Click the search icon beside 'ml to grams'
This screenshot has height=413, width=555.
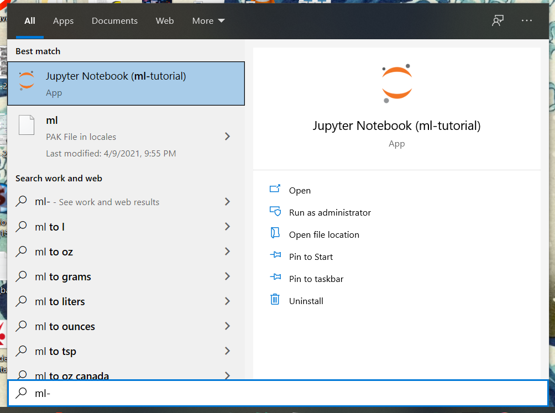(21, 276)
